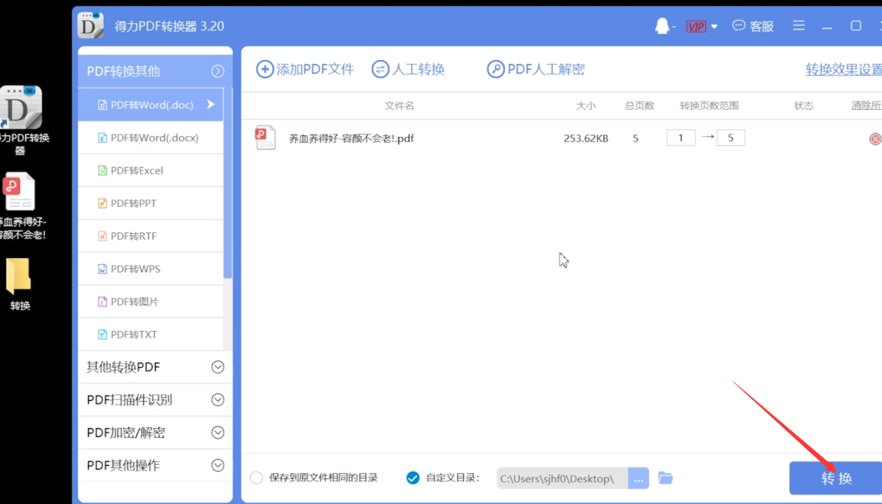This screenshot has height=504, width=882.
Task: Click the end page field showing 5
Action: point(731,138)
